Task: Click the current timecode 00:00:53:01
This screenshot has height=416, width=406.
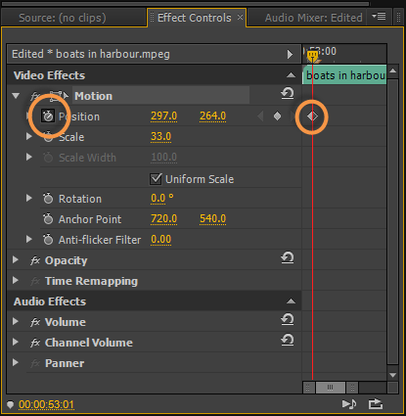Action: pyautogui.click(x=46, y=404)
